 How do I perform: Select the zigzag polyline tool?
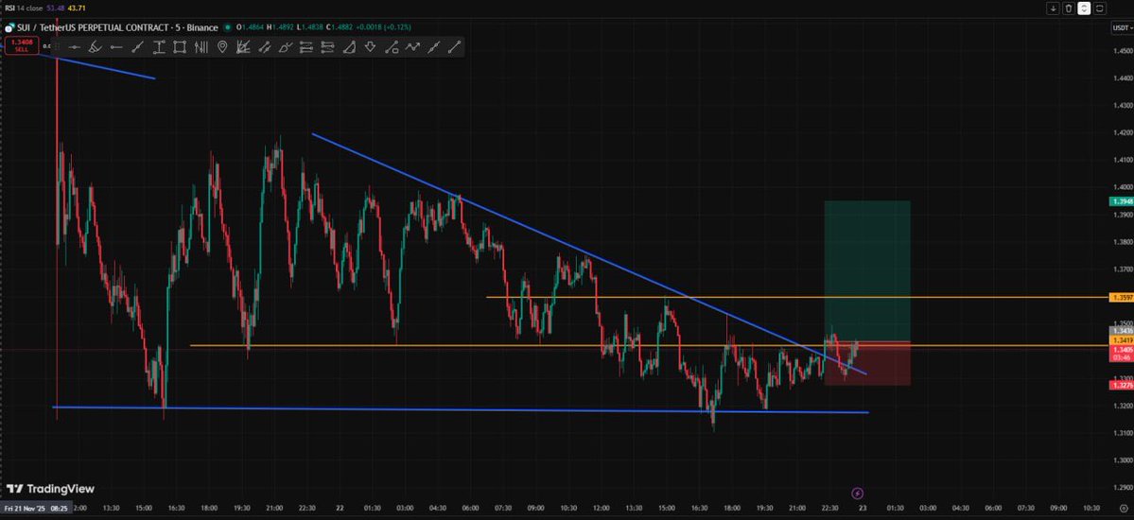pyautogui.click(x=412, y=47)
